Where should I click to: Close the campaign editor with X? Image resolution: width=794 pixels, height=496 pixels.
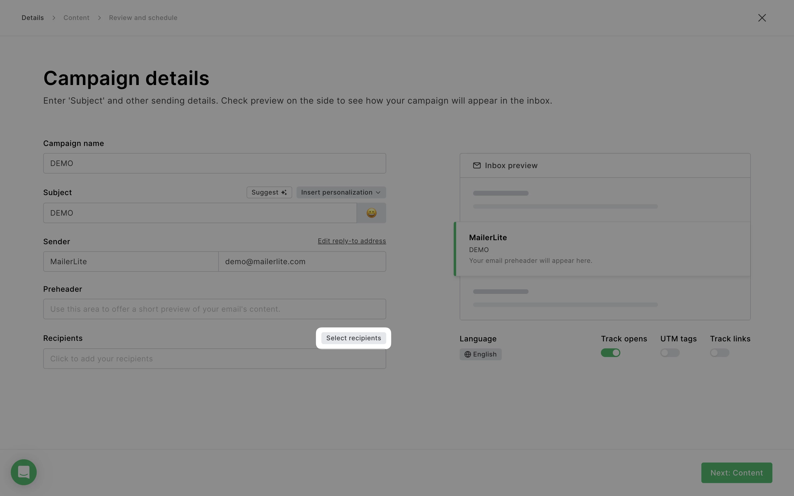(x=762, y=18)
